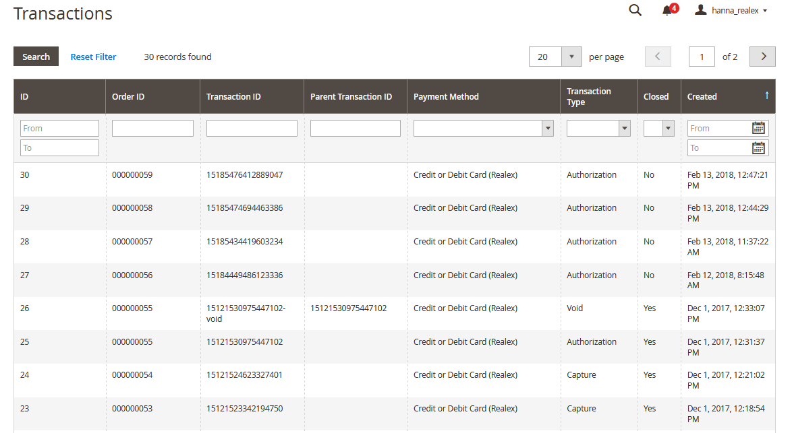Click the Parent Transaction ID filter field
Viewport: 792px width, 433px height.
point(355,128)
